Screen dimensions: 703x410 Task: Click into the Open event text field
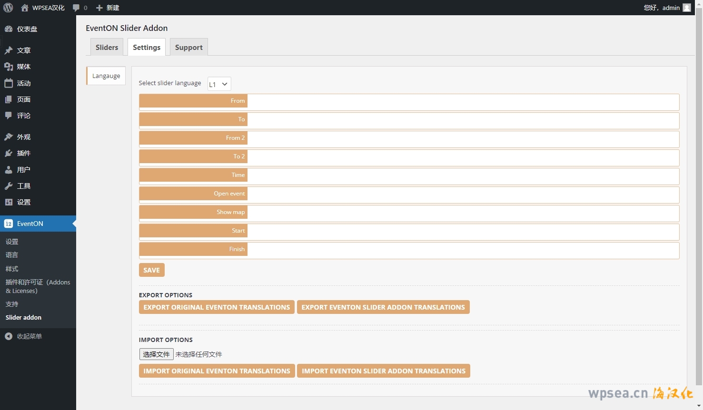463,194
